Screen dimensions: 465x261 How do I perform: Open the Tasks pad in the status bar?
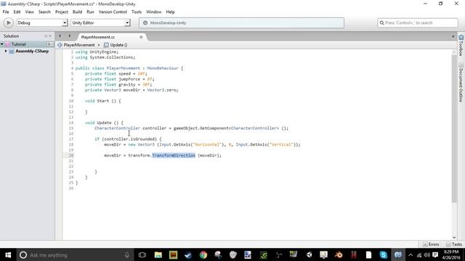tap(454, 244)
